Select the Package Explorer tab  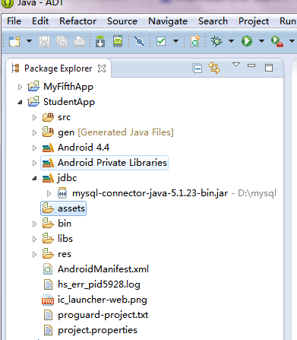(58, 68)
